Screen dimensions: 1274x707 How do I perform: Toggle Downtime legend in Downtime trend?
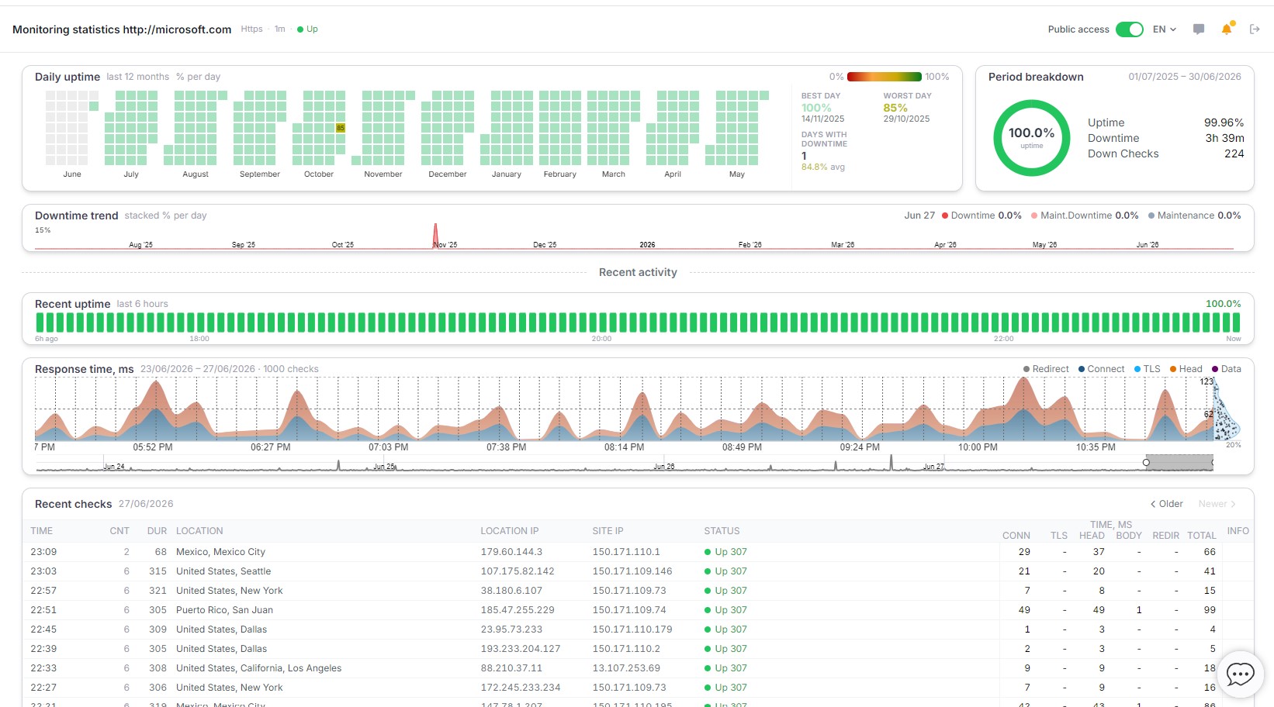pyautogui.click(x=981, y=216)
